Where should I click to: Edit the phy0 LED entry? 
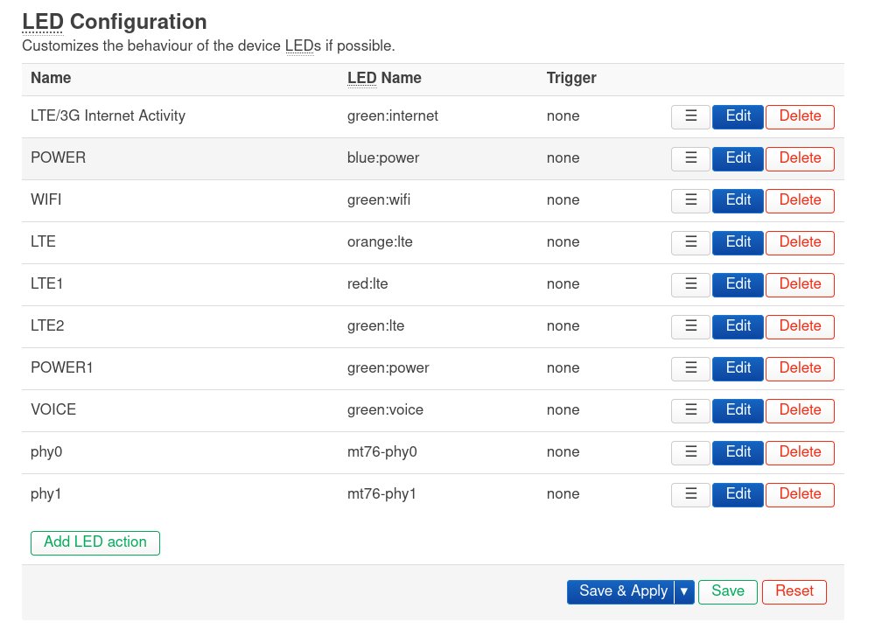[x=738, y=452]
